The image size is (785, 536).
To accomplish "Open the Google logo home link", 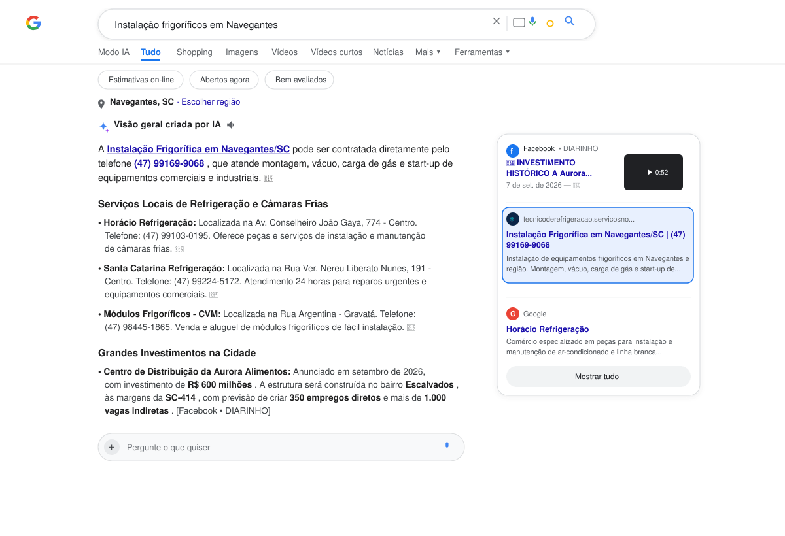I will [x=33, y=23].
